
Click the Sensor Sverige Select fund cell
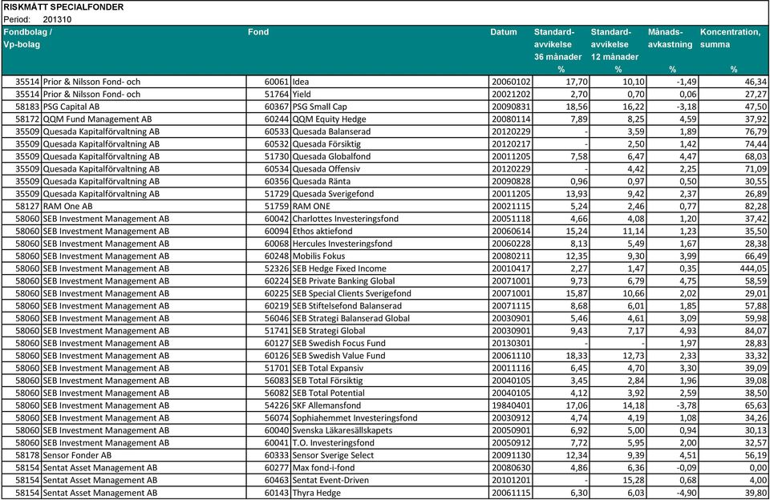[x=391, y=455]
